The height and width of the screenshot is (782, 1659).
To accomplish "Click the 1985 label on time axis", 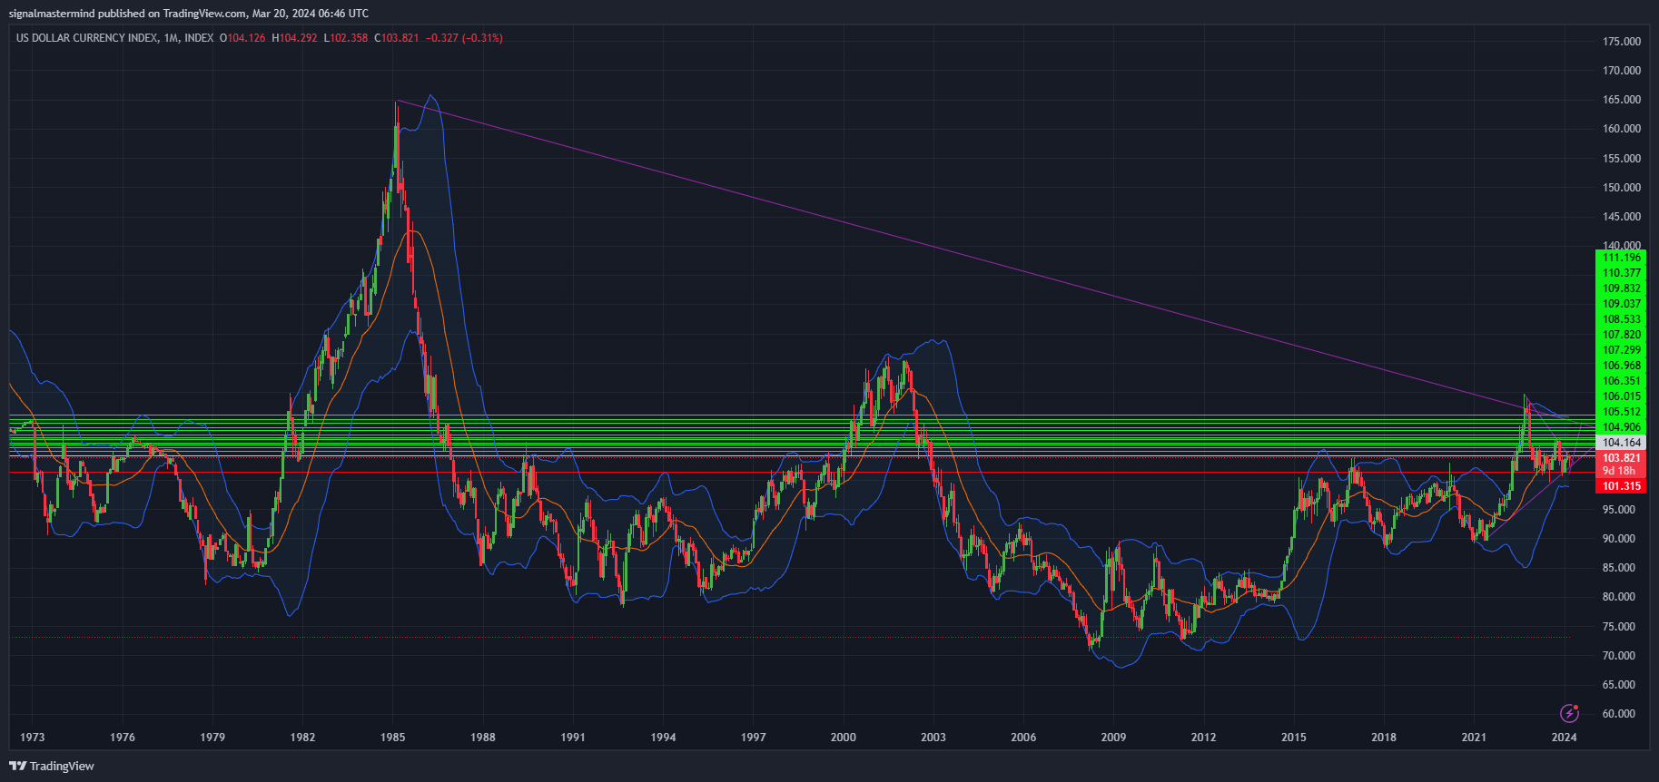I will (393, 738).
